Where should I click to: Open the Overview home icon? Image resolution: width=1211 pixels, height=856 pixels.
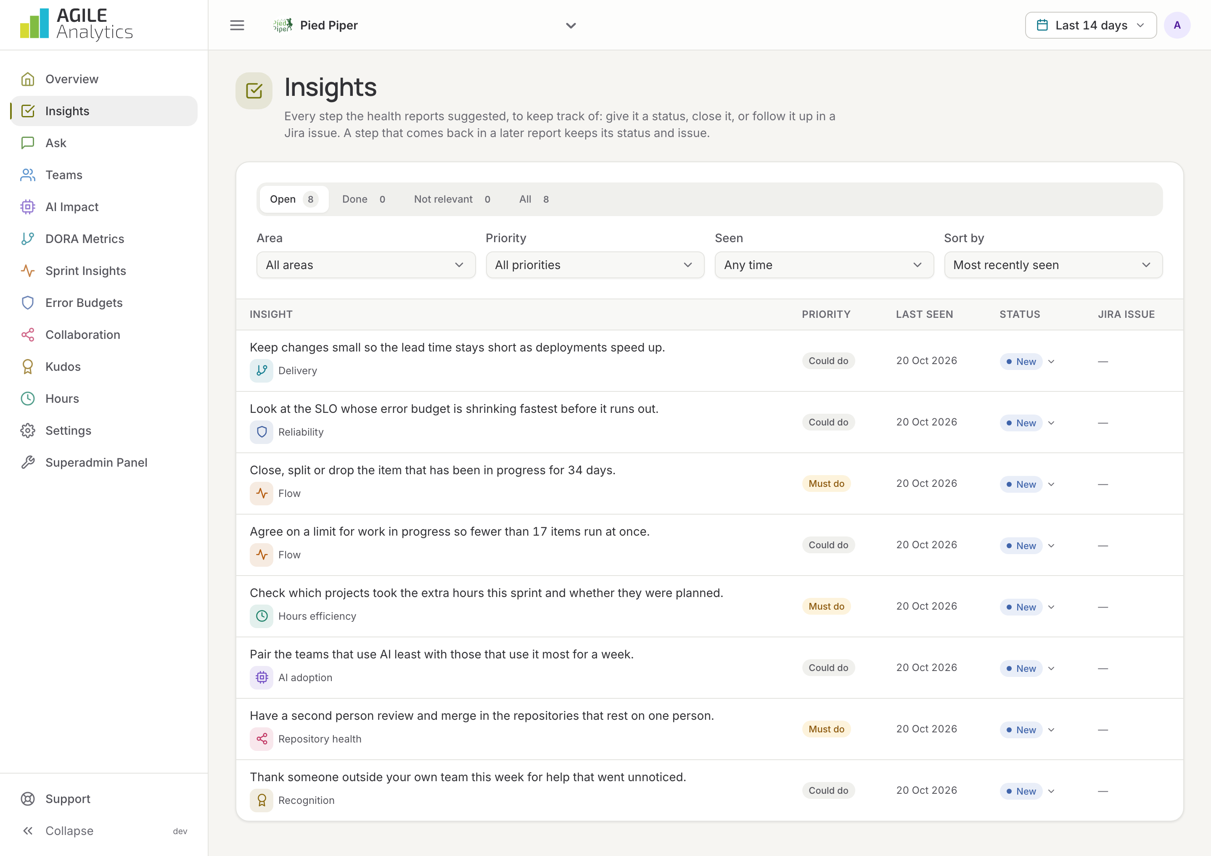click(28, 79)
